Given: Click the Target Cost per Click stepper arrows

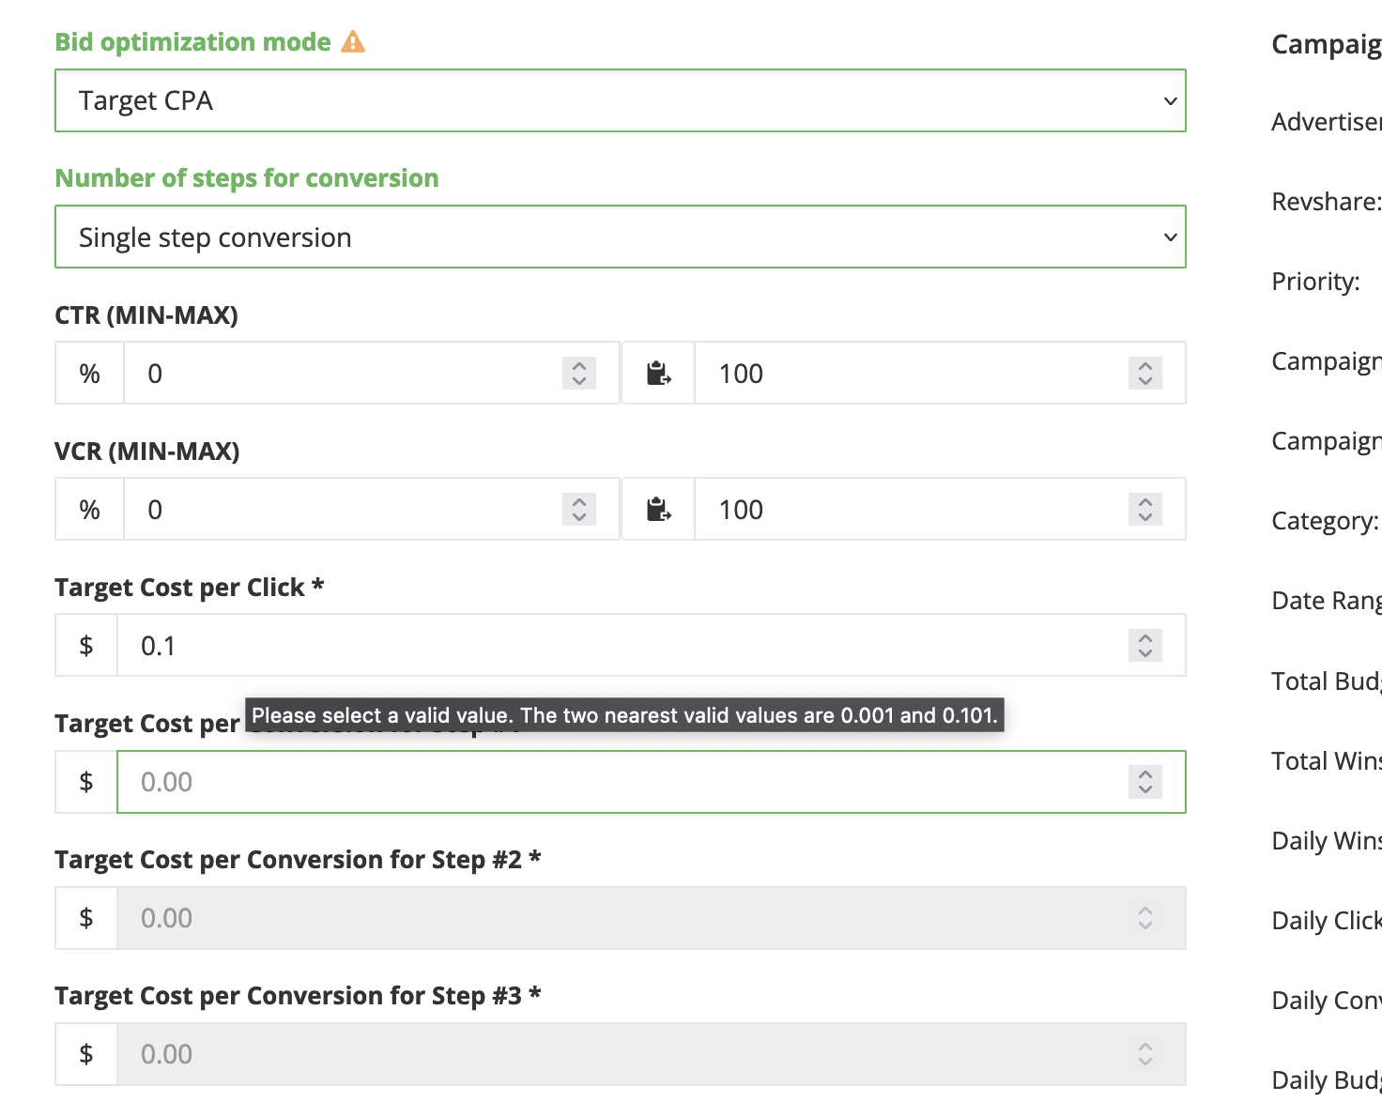Looking at the screenshot, I should pos(1144,646).
